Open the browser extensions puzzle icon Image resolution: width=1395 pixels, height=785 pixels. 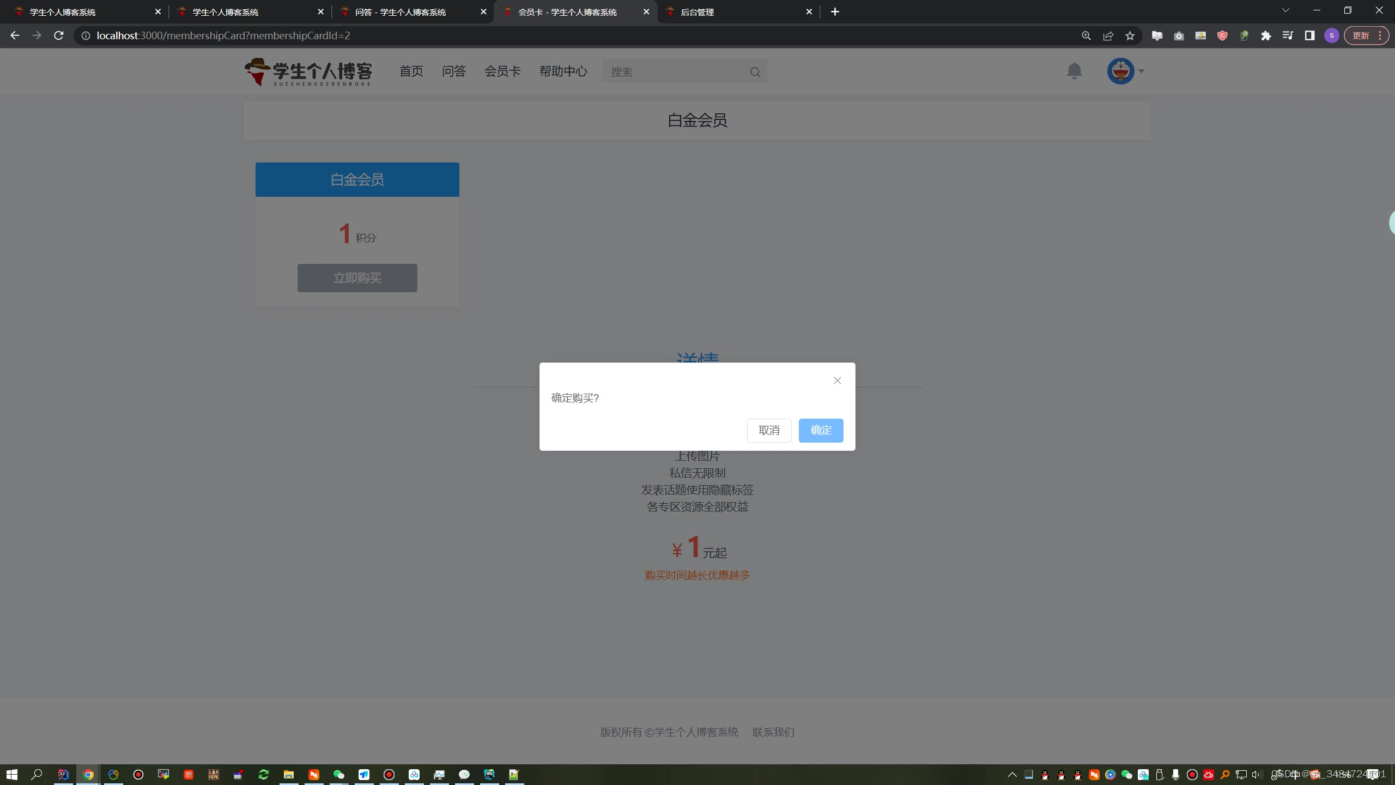1266,36
